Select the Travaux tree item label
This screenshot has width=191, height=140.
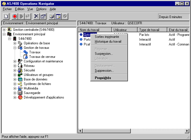(35, 52)
